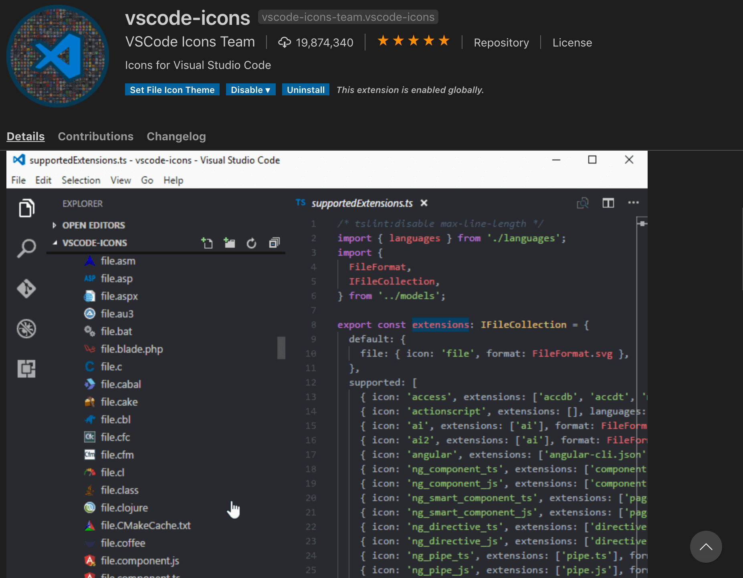Open the Selection menu
The height and width of the screenshot is (578, 743).
click(x=81, y=180)
